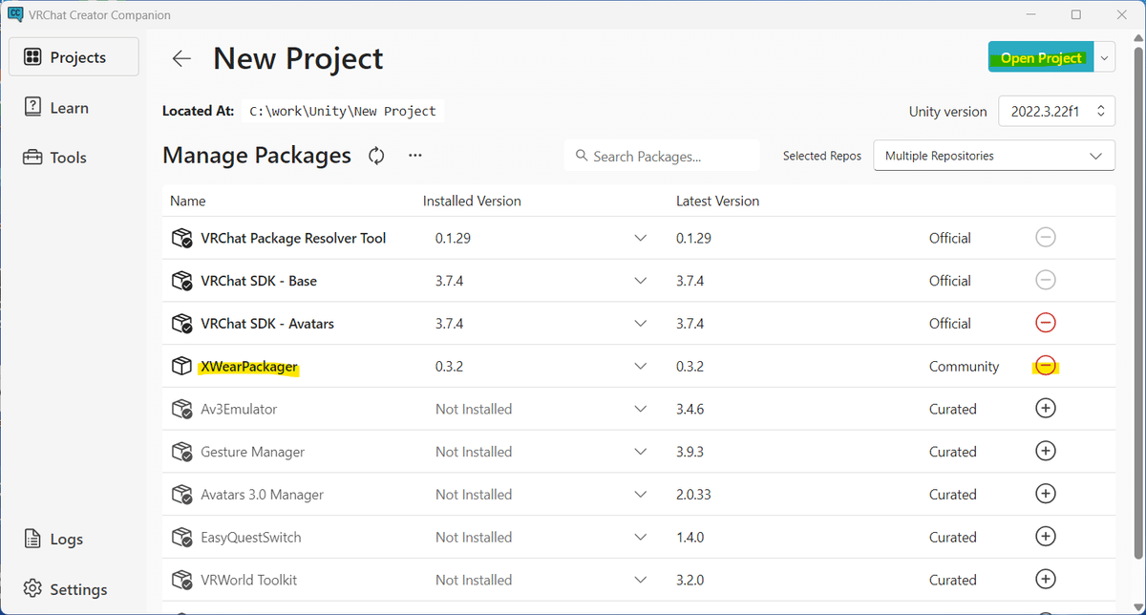Minimize the VRChat Creator Companion window
The width and height of the screenshot is (1146, 615).
pos(1031,14)
